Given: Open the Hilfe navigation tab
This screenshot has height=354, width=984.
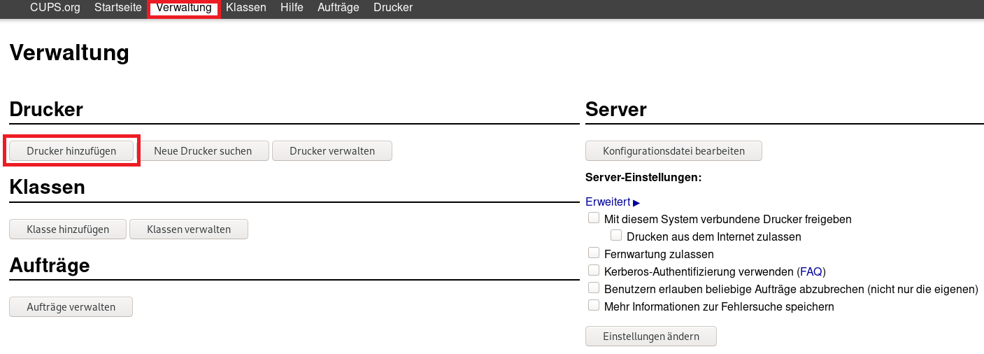Looking at the screenshot, I should click(292, 8).
